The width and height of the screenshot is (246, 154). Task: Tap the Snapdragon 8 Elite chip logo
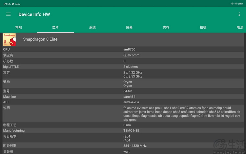tap(10, 39)
